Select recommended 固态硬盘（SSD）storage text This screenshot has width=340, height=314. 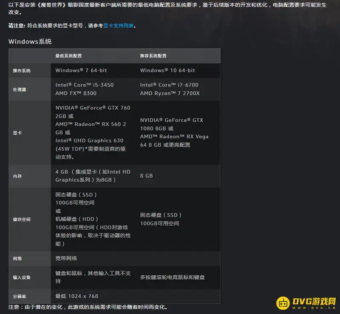pos(161,215)
